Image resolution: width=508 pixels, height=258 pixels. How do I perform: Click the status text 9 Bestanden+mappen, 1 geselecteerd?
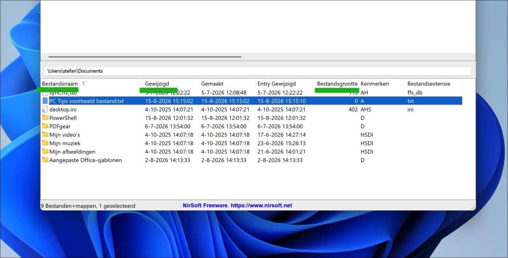pyautogui.click(x=88, y=206)
